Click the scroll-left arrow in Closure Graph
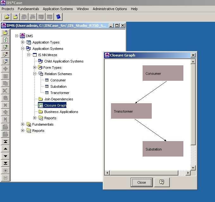 [107, 173]
